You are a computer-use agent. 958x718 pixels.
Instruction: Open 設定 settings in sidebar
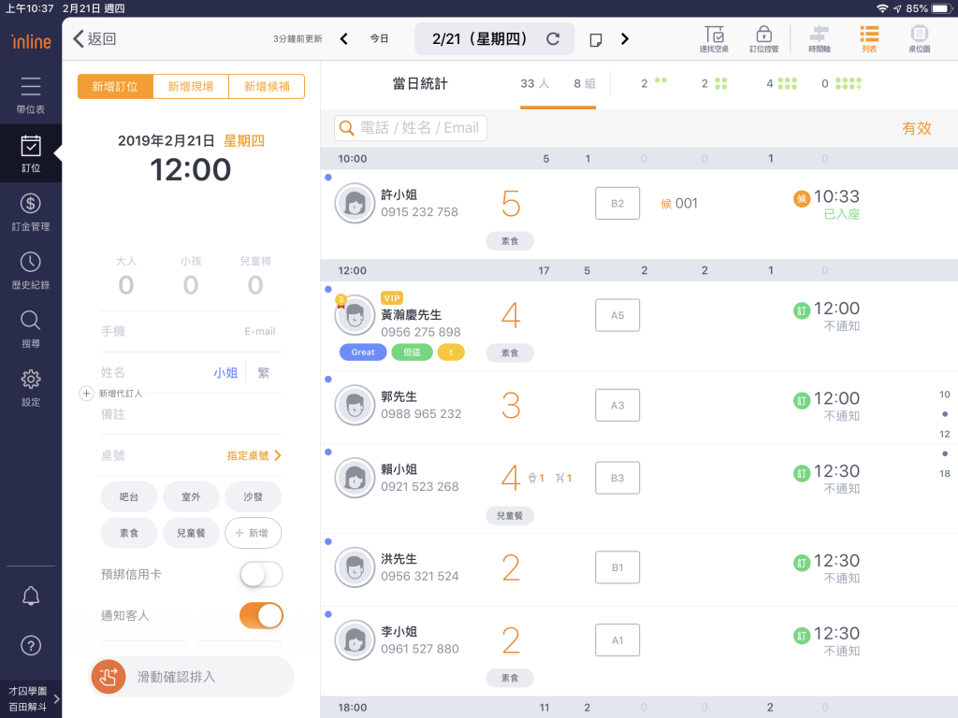pos(31,387)
